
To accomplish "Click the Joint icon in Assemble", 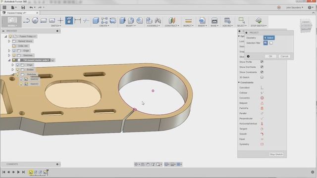I will pyautogui.click(x=158, y=21).
